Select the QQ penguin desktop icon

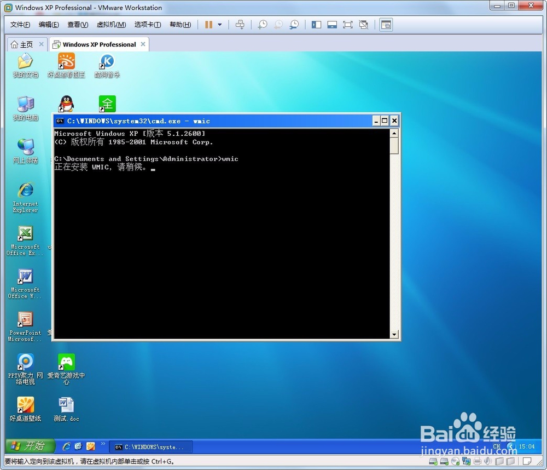(x=66, y=104)
